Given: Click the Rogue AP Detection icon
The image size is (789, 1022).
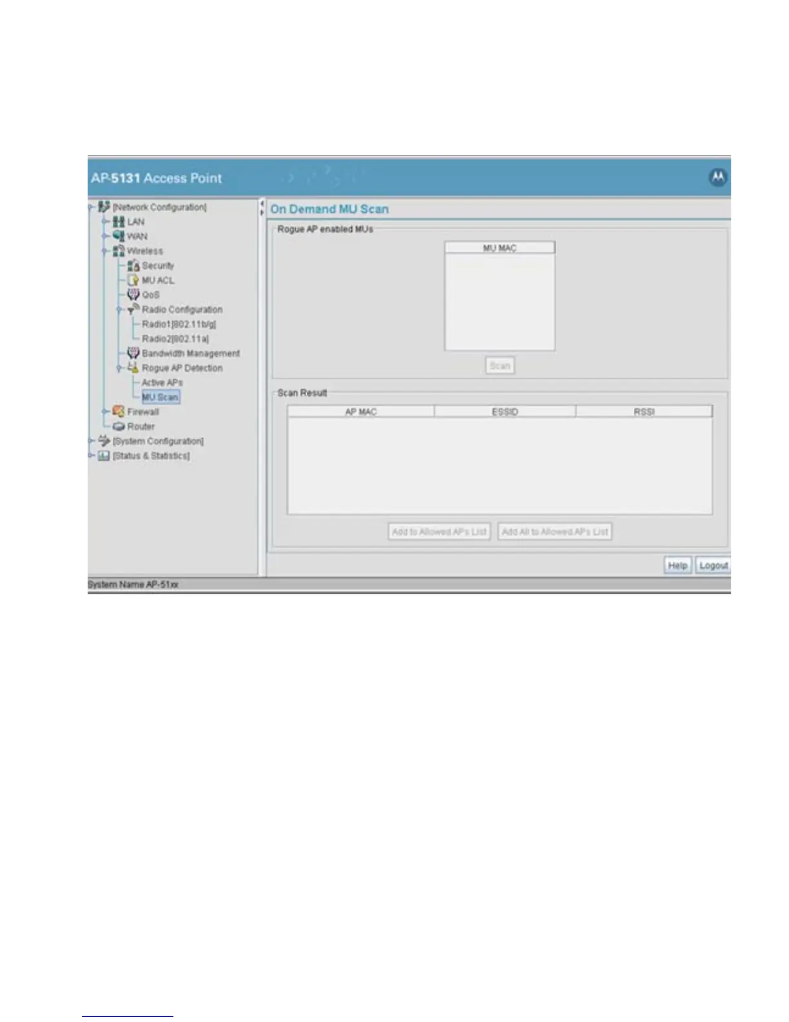Looking at the screenshot, I should pos(133,368).
